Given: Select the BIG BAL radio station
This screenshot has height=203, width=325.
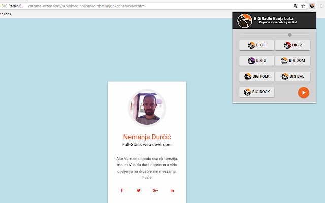Looking at the screenshot, I should tap(292, 77).
